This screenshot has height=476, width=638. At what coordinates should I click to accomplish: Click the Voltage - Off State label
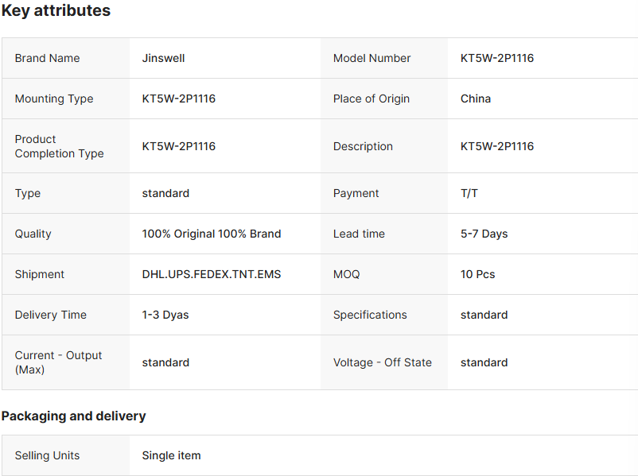[382, 362]
